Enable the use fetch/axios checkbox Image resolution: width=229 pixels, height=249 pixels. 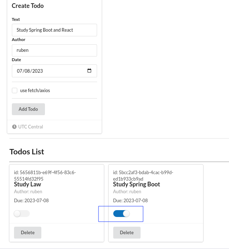(x=15, y=91)
